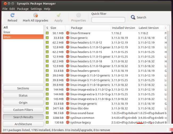Image resolution: width=173 pixels, height=134 pixels.
Task: Click the Architecture filter button
Action: [23, 124]
